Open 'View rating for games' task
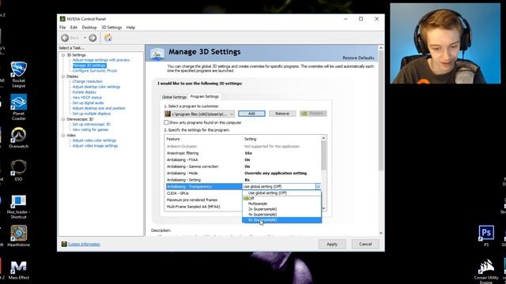Viewport: 506px width, 284px height. pos(90,129)
